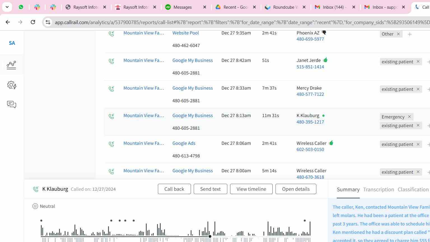
Task: Click the browser back arrow
Action: coord(8,22)
